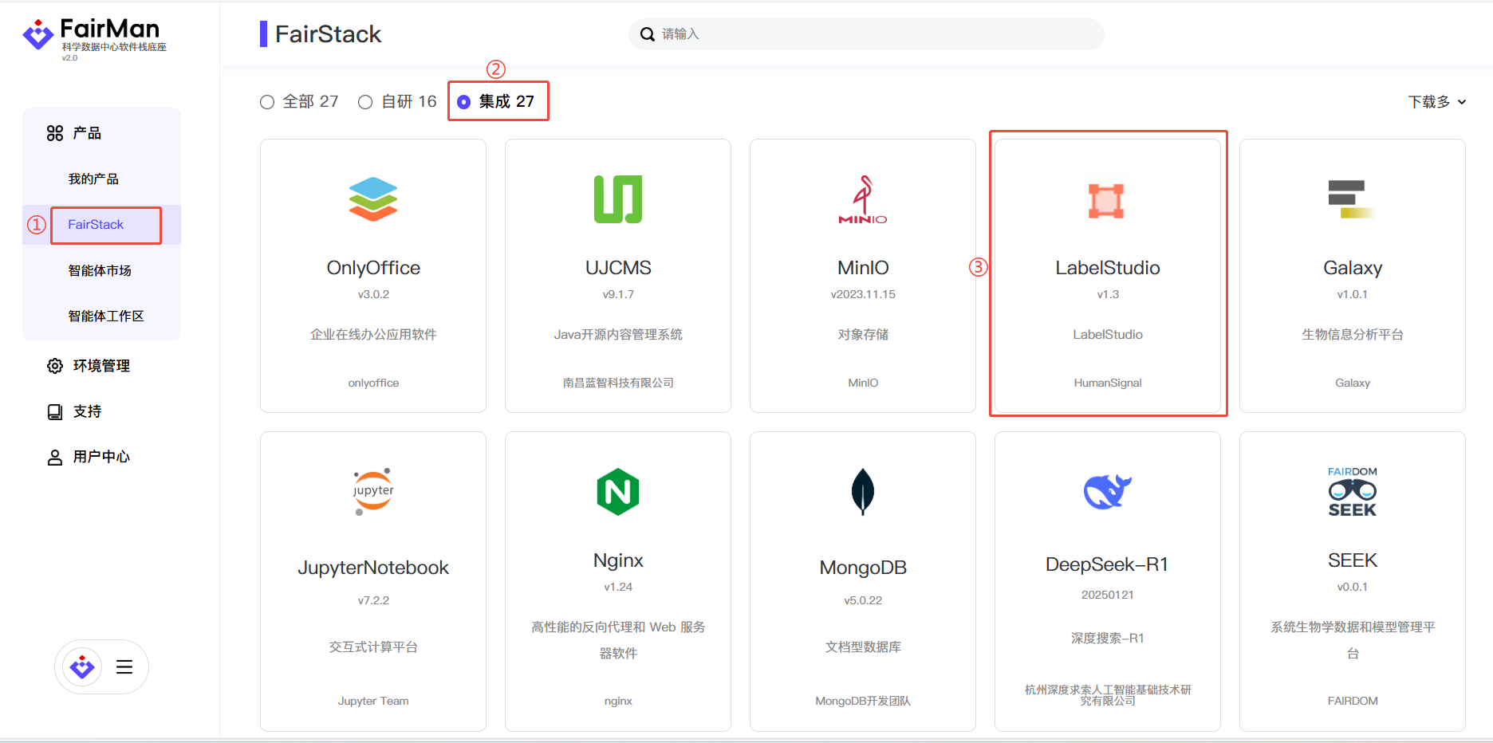This screenshot has width=1493, height=743.
Task: Go to 智能体市场 in sidebar
Action: click(x=100, y=271)
